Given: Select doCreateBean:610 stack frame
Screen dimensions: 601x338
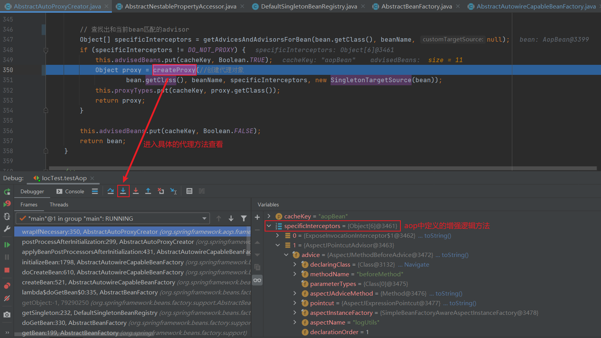Looking at the screenshot, I should pos(133,272).
